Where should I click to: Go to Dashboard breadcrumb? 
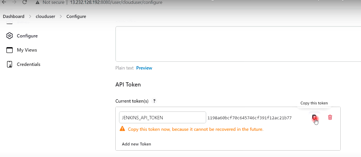pos(14,16)
